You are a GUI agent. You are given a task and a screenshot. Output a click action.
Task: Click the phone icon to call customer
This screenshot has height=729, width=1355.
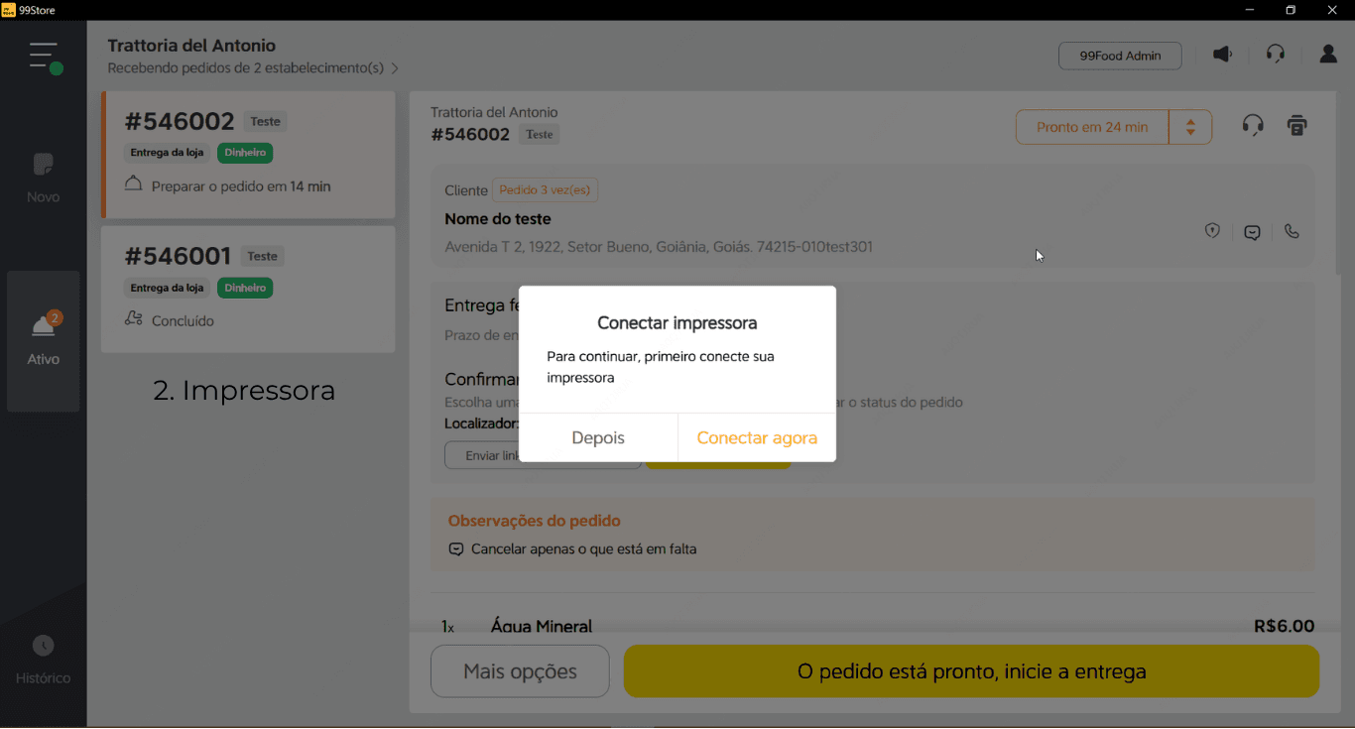coord(1292,231)
